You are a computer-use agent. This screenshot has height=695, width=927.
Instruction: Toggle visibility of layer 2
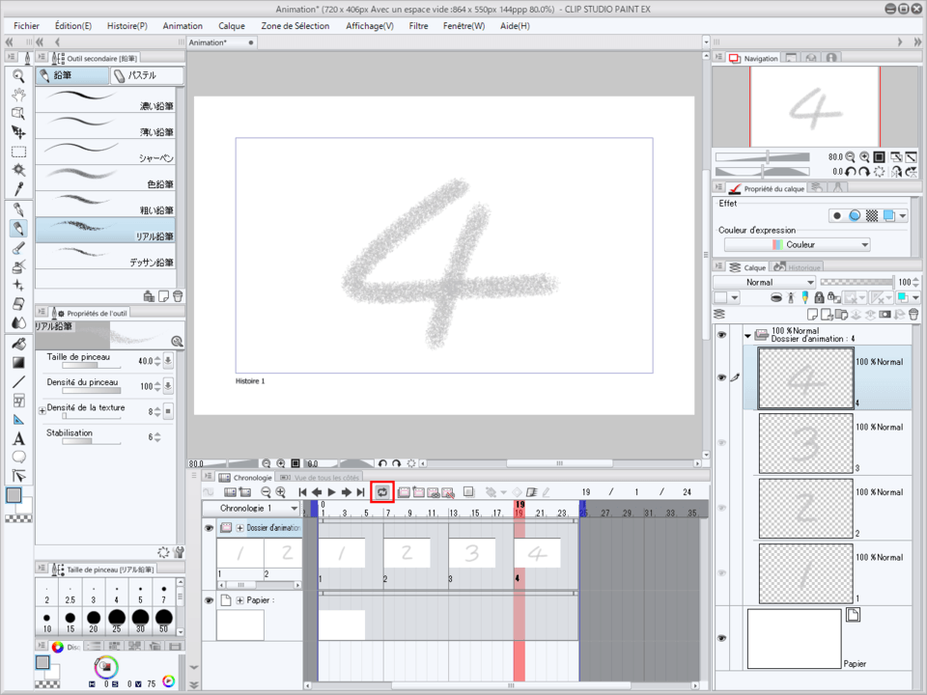(722, 508)
